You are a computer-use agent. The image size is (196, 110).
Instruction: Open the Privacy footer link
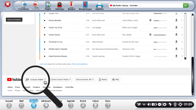pyautogui.click(x=17, y=90)
